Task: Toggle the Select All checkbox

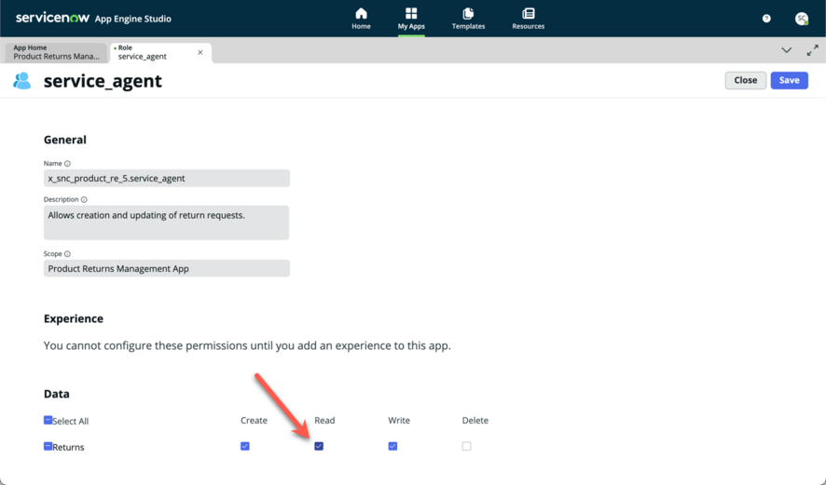Action: pyautogui.click(x=48, y=420)
